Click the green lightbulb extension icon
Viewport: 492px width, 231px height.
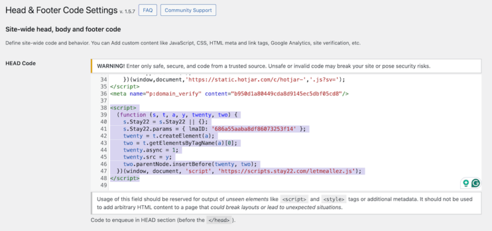pyautogui.click(x=466, y=183)
